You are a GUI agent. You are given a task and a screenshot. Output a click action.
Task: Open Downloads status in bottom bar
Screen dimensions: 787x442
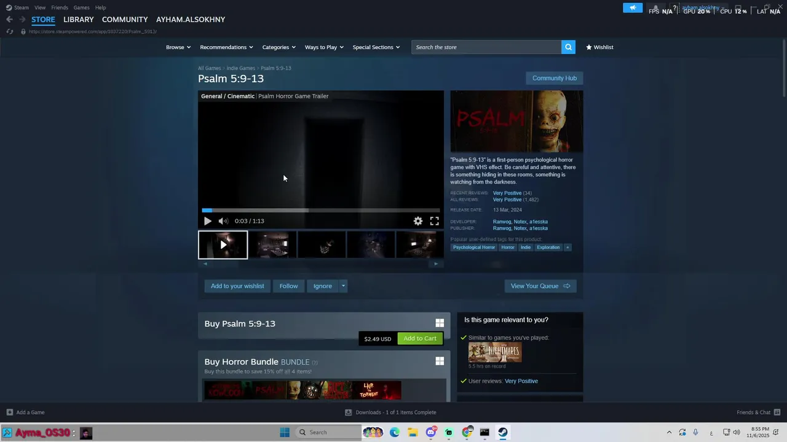[x=391, y=413]
